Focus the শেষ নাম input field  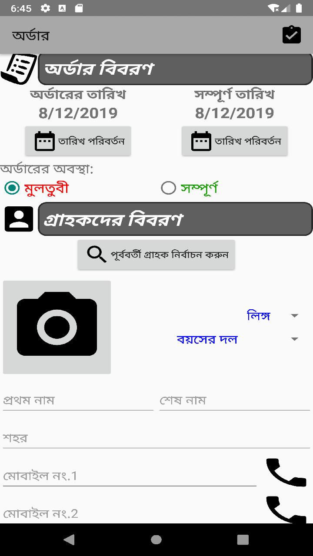pyautogui.click(x=235, y=400)
